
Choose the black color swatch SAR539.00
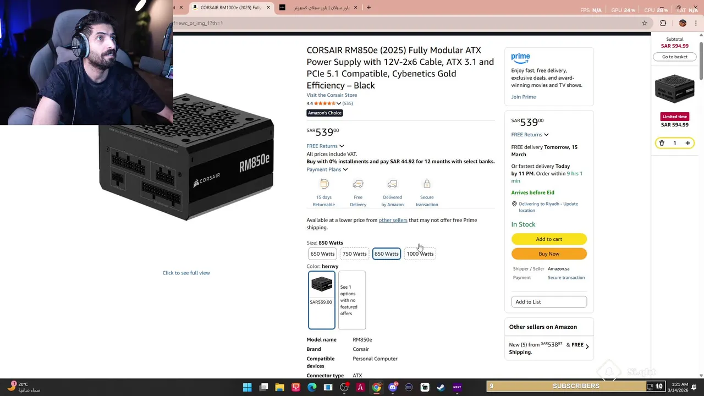tap(322, 300)
